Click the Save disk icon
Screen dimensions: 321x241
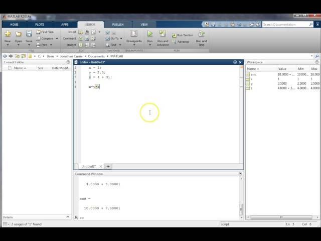[29, 34]
